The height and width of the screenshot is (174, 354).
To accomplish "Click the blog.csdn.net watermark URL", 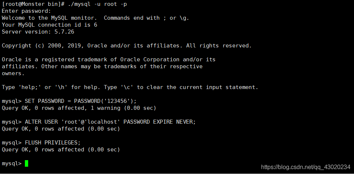I will coord(306,167).
